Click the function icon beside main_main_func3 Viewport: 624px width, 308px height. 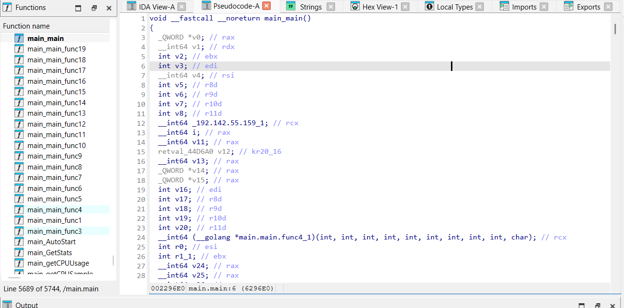pyautogui.click(x=19, y=231)
